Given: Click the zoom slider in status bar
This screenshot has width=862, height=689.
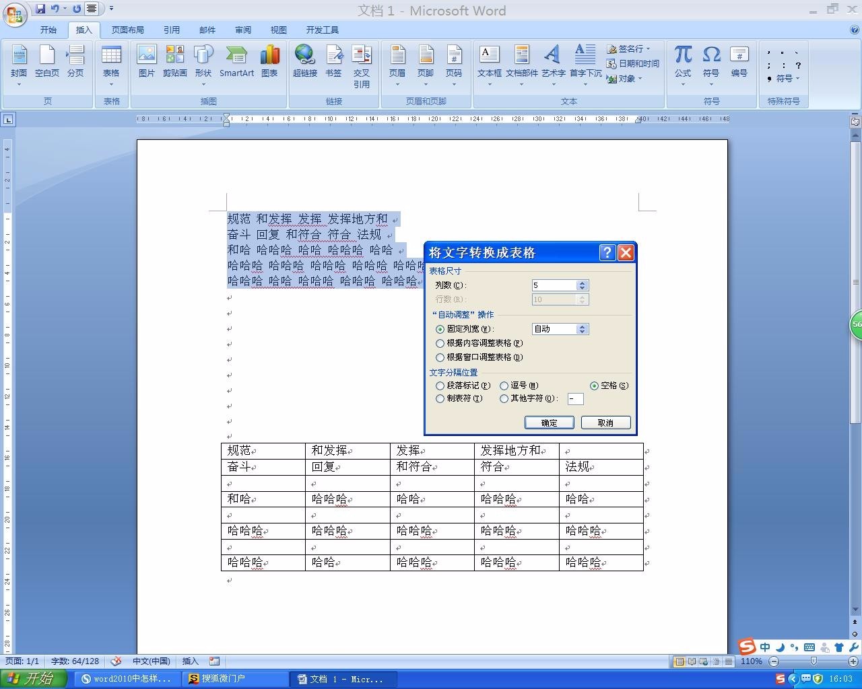Looking at the screenshot, I should click(x=813, y=661).
